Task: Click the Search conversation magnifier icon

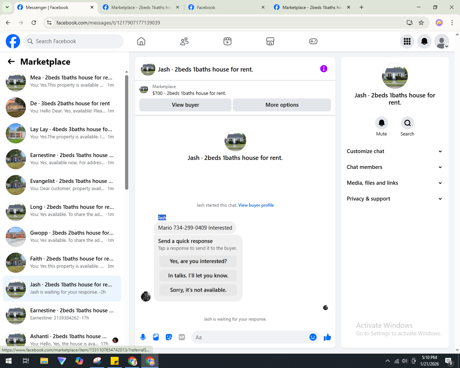Action: pos(408,123)
